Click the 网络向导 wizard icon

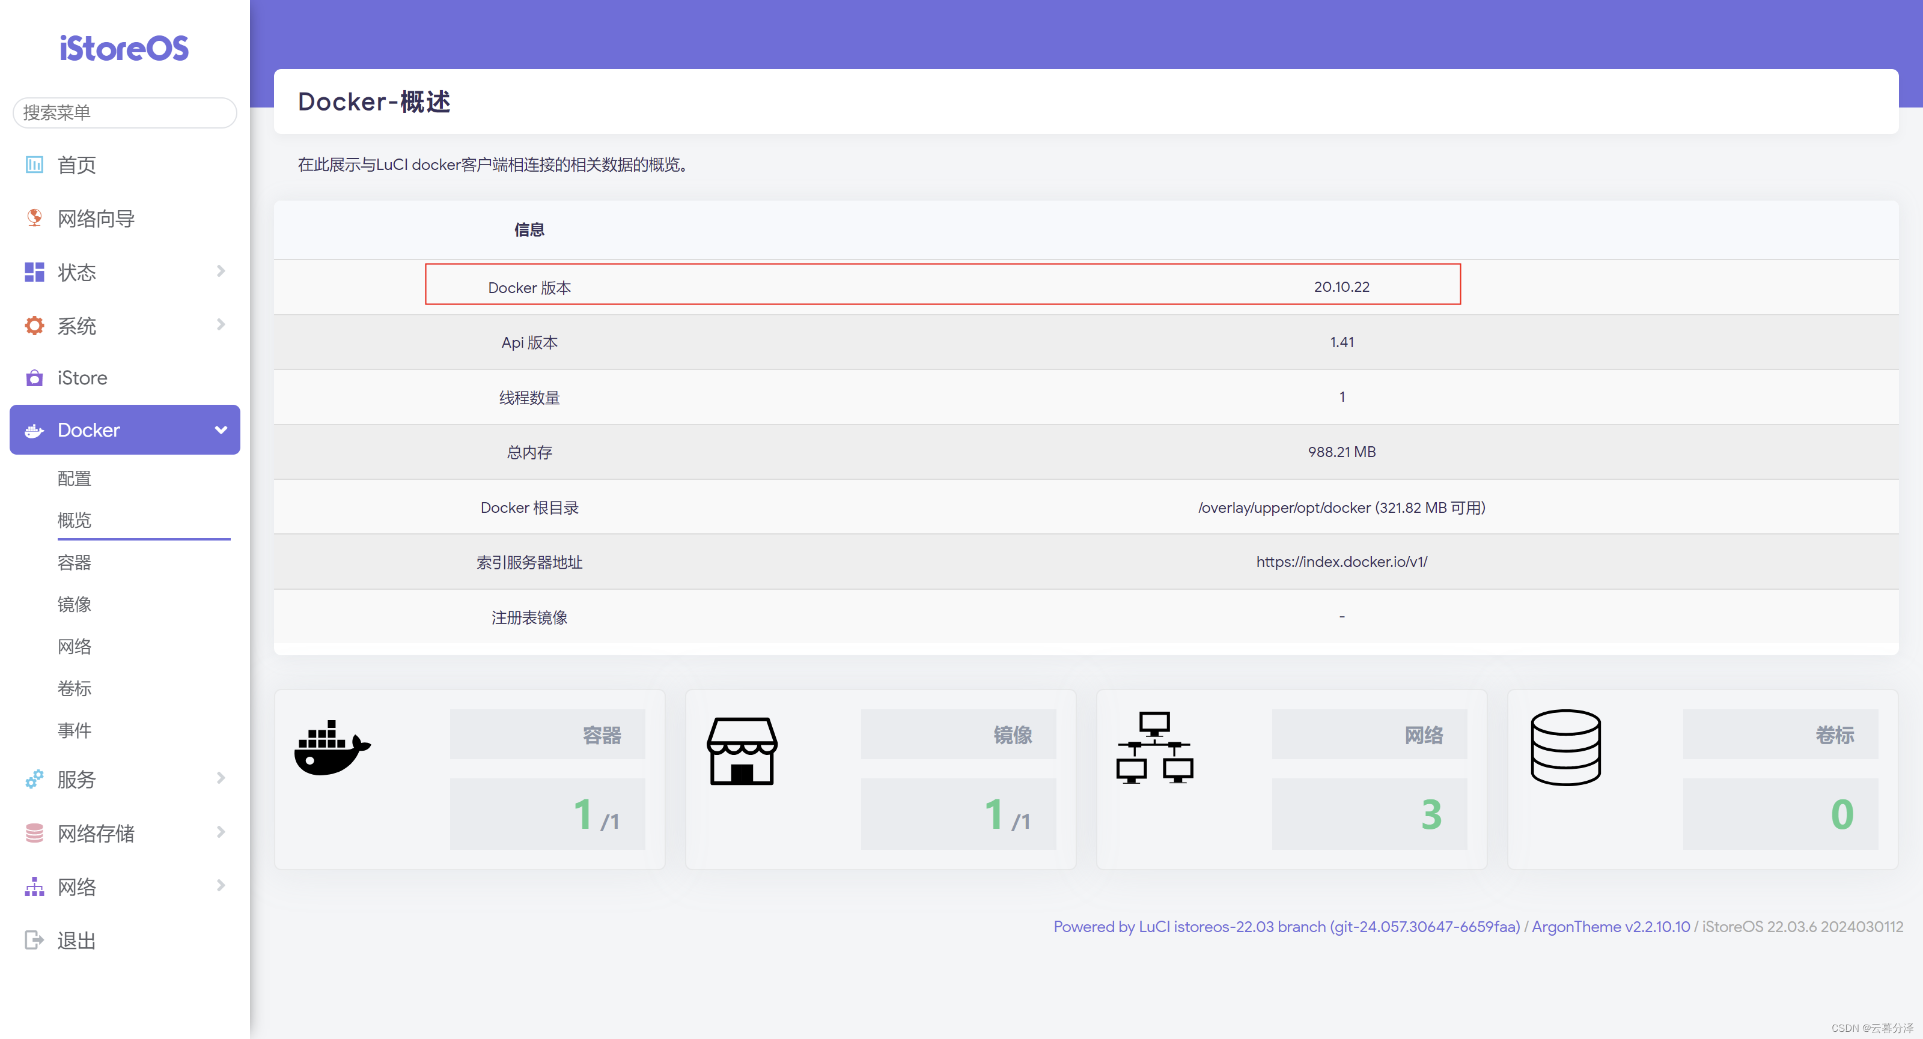click(34, 218)
